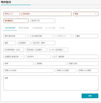The image size is (101, 103).
Task: Click the 有効終了日 date field
Action: coord(43,21)
